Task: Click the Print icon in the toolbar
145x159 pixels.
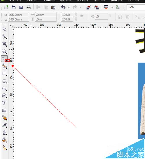Action: pyautogui.click(x=28, y=7)
